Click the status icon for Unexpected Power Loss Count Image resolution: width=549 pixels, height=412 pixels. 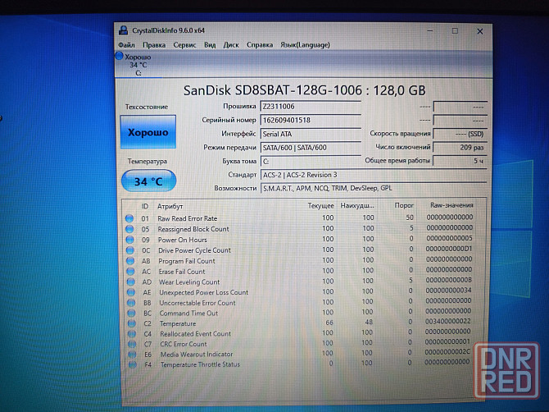pos(131,292)
